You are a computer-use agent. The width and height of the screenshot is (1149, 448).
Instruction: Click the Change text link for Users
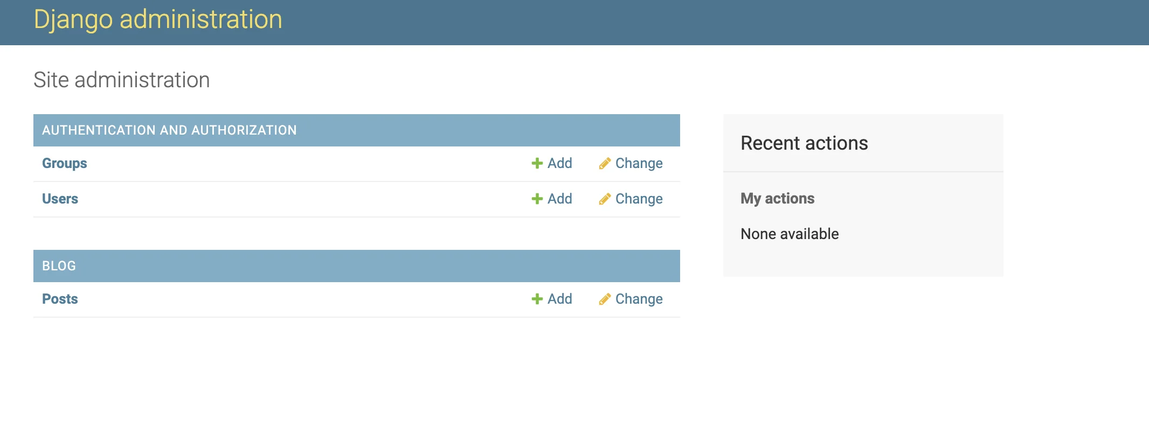point(639,199)
